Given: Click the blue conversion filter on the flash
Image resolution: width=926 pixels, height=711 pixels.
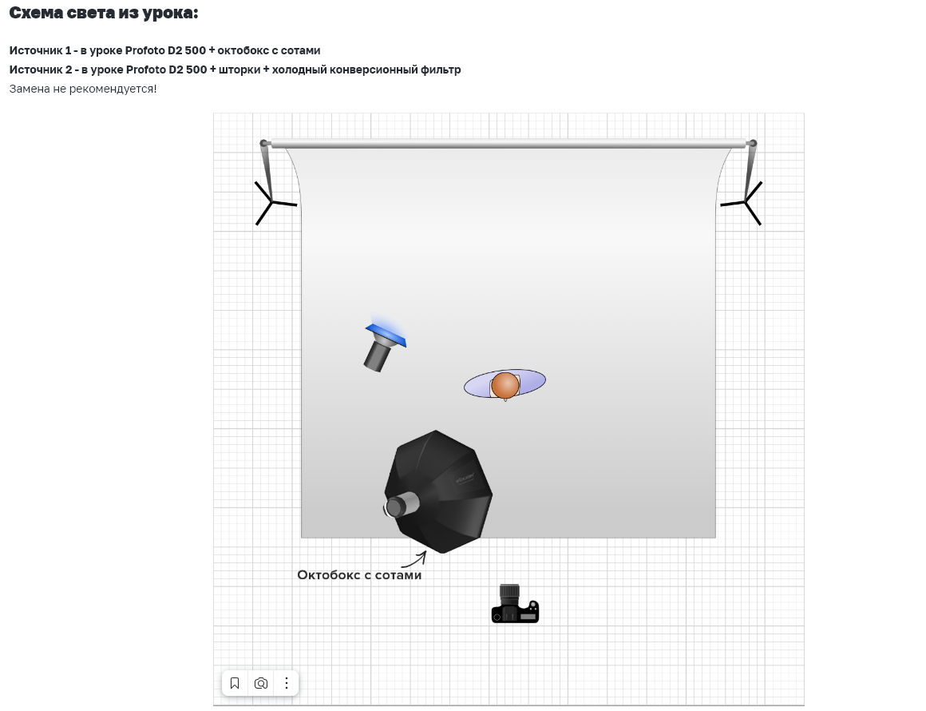Looking at the screenshot, I should [x=386, y=334].
